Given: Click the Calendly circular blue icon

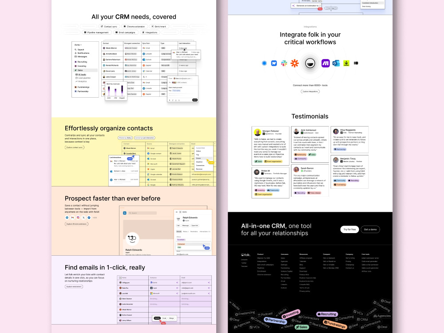Looking at the screenshot, I should pyautogui.click(x=264, y=63).
